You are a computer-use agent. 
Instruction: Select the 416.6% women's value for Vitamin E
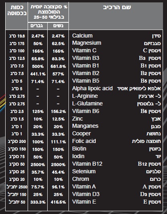click(x=58, y=202)
